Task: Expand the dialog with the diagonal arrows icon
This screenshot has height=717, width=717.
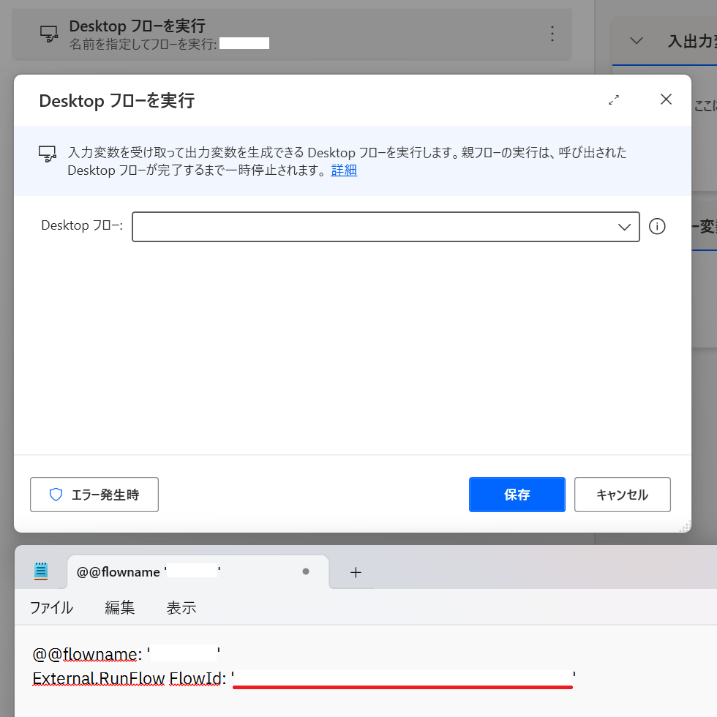Action: (614, 100)
